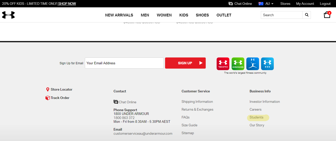Screen dimensions: 336x141
Task: Click Chat Online text in the top bar
Action: click(243, 4)
